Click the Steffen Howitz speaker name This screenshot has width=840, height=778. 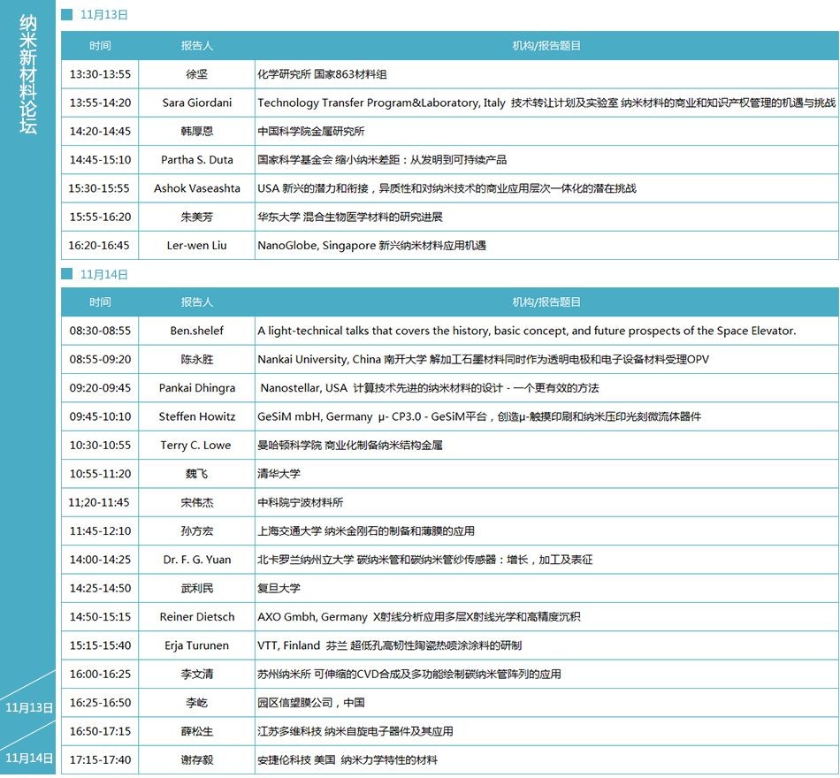point(196,416)
